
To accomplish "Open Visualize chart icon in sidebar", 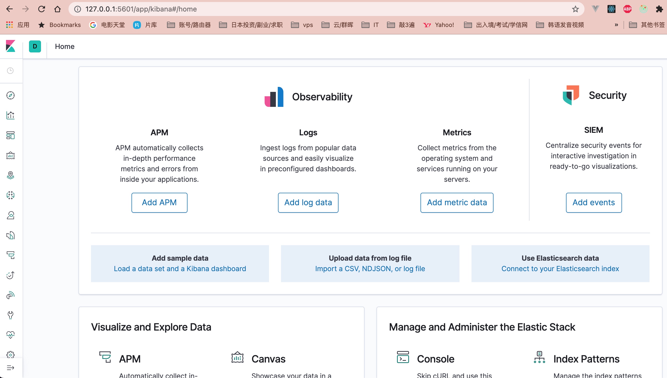I will [x=10, y=115].
